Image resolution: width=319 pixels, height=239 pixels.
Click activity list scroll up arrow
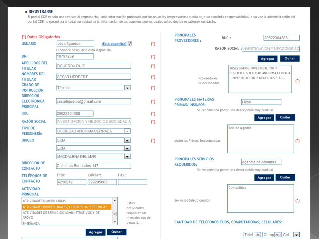click(x=115, y=200)
